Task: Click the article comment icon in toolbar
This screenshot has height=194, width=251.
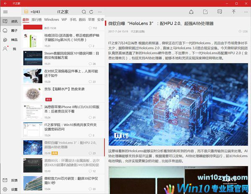Action: 218,12
